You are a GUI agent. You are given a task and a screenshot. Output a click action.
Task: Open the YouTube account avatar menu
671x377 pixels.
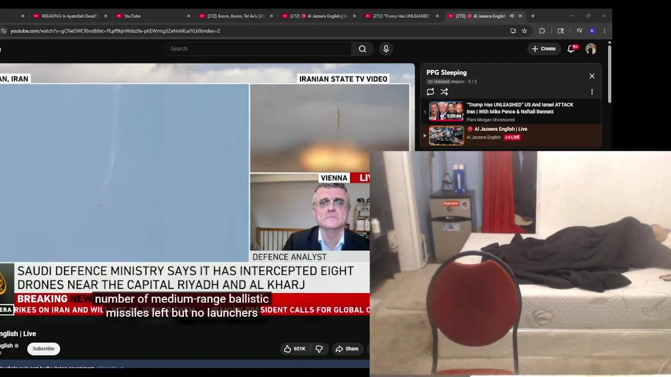click(x=591, y=49)
